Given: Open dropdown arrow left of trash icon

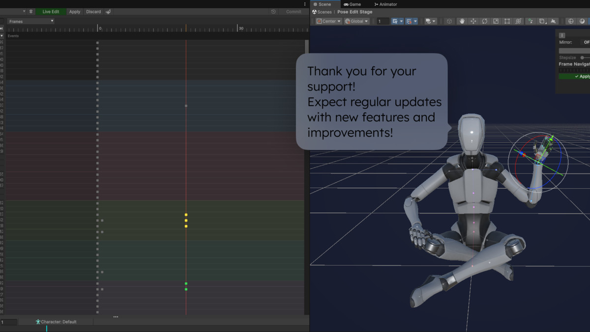Looking at the screenshot, I should [24, 11].
